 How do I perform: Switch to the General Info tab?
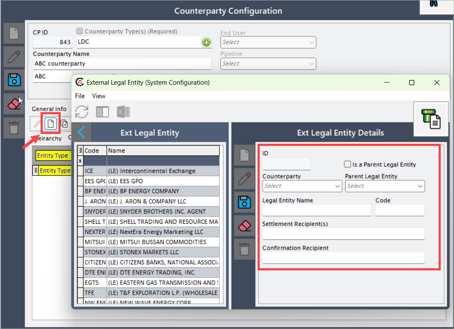coord(49,109)
